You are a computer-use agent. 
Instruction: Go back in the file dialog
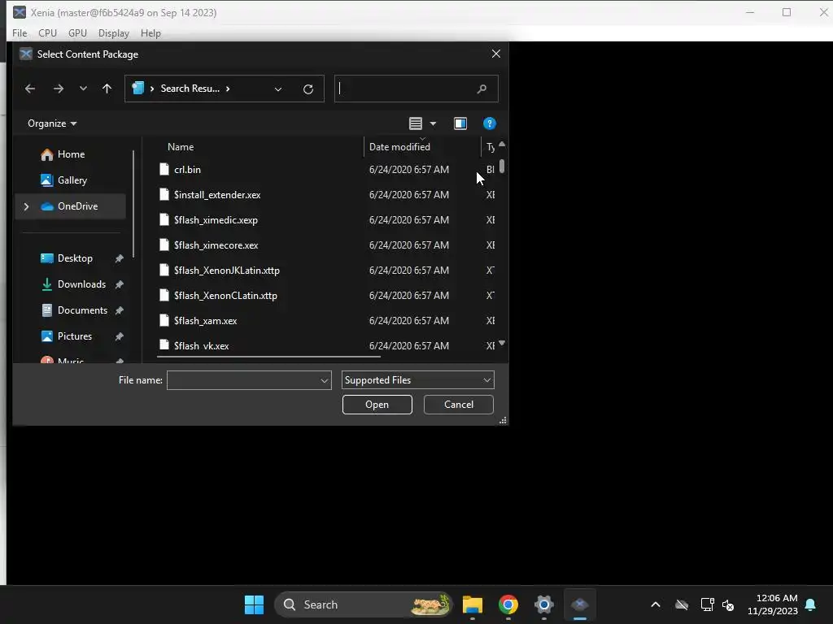coord(30,89)
